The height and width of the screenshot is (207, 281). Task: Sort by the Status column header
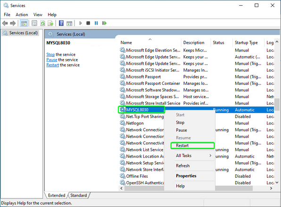point(222,42)
